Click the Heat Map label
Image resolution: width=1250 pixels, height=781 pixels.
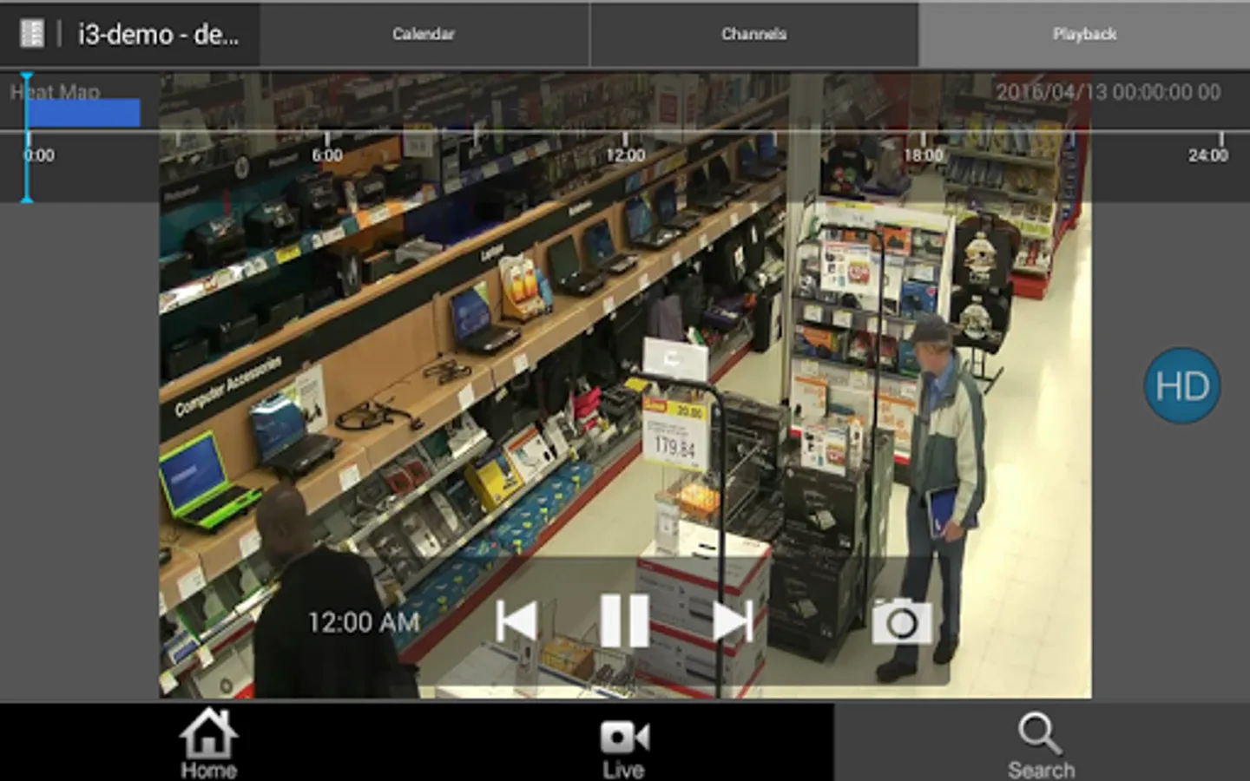click(55, 91)
